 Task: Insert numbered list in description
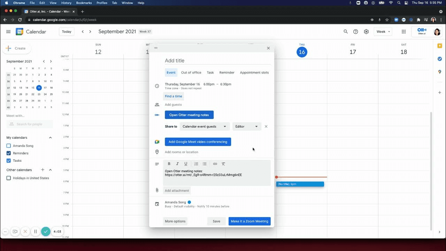pos(196,164)
